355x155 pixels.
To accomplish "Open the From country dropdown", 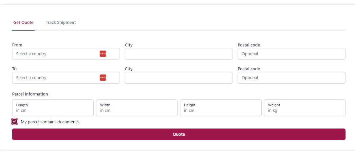I will pos(66,54).
